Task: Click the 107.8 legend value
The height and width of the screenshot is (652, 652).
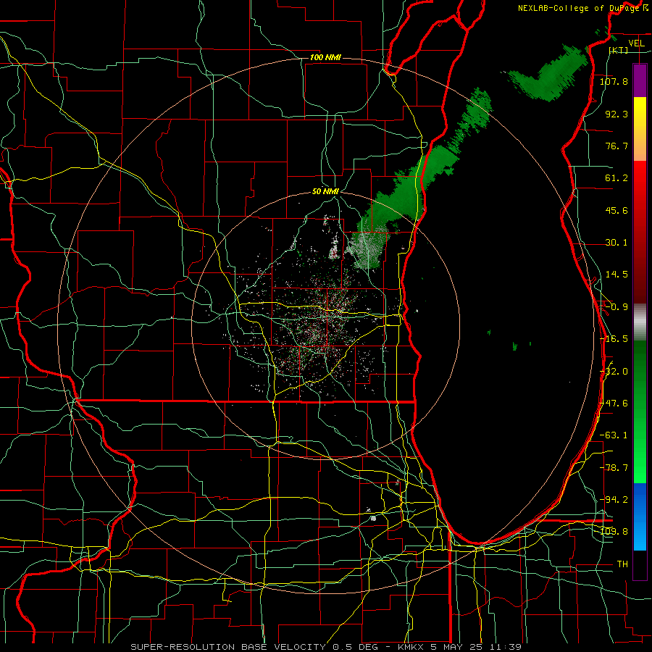Action: (x=614, y=81)
